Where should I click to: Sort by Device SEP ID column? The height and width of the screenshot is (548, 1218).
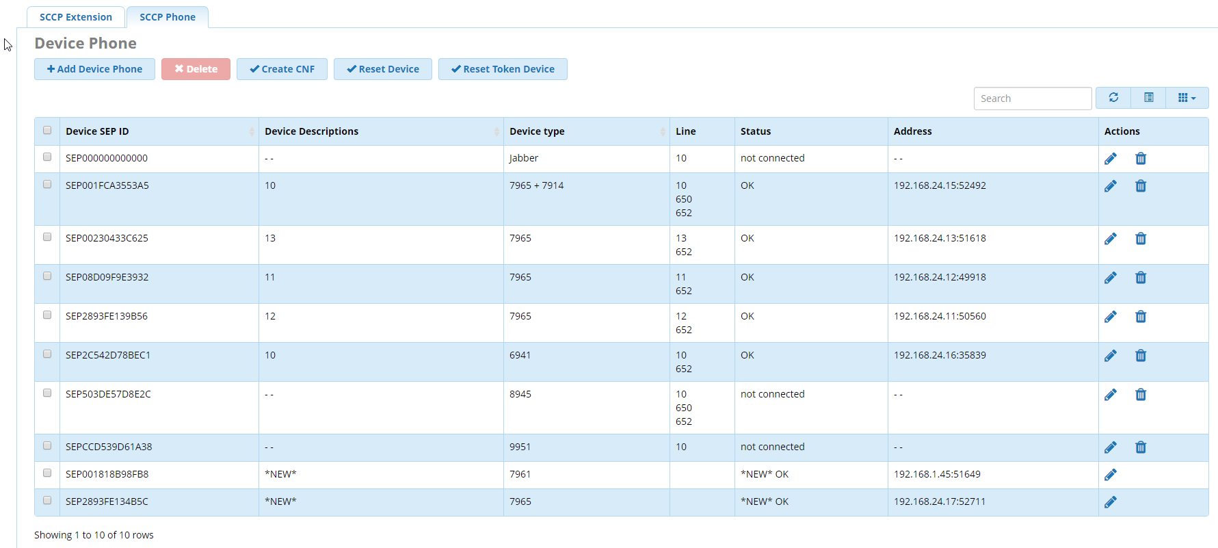tap(159, 131)
